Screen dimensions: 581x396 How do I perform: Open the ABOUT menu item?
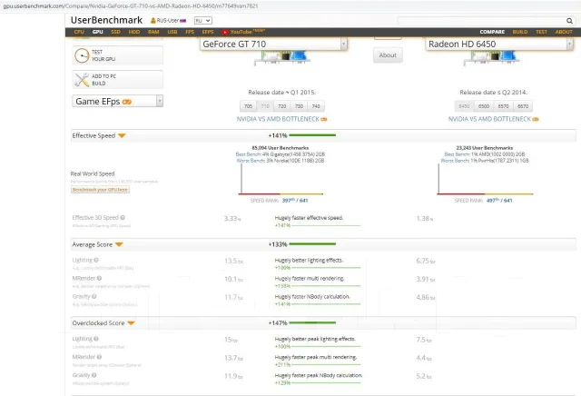[x=564, y=33]
